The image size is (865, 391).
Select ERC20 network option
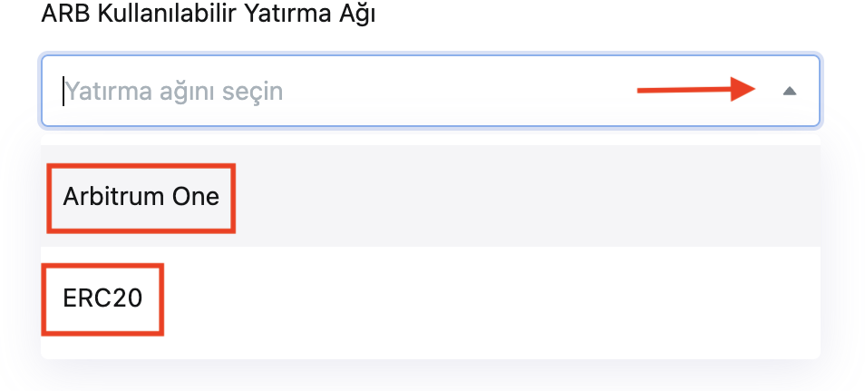pyautogui.click(x=431, y=298)
